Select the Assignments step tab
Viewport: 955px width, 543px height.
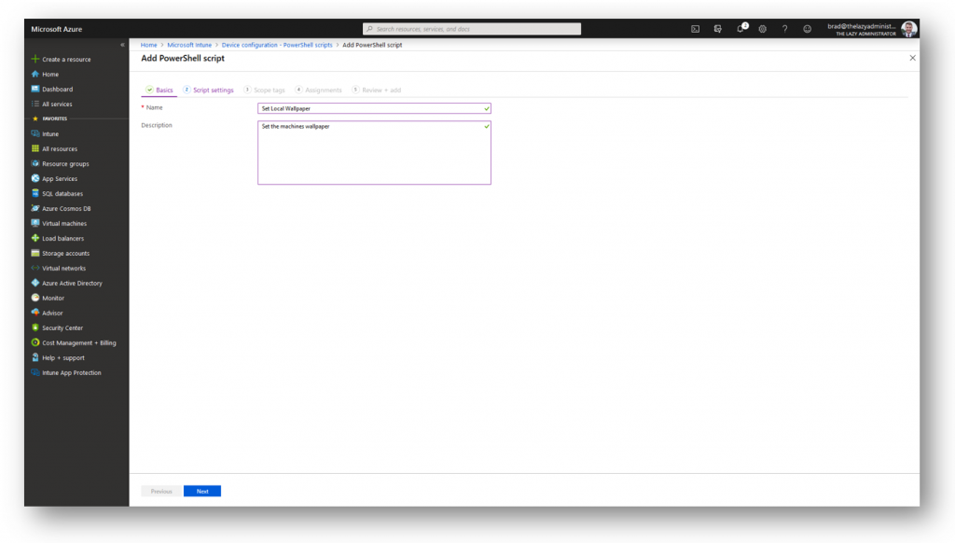click(x=319, y=90)
